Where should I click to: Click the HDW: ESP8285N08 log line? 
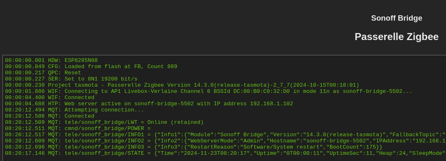[x=51, y=60]
